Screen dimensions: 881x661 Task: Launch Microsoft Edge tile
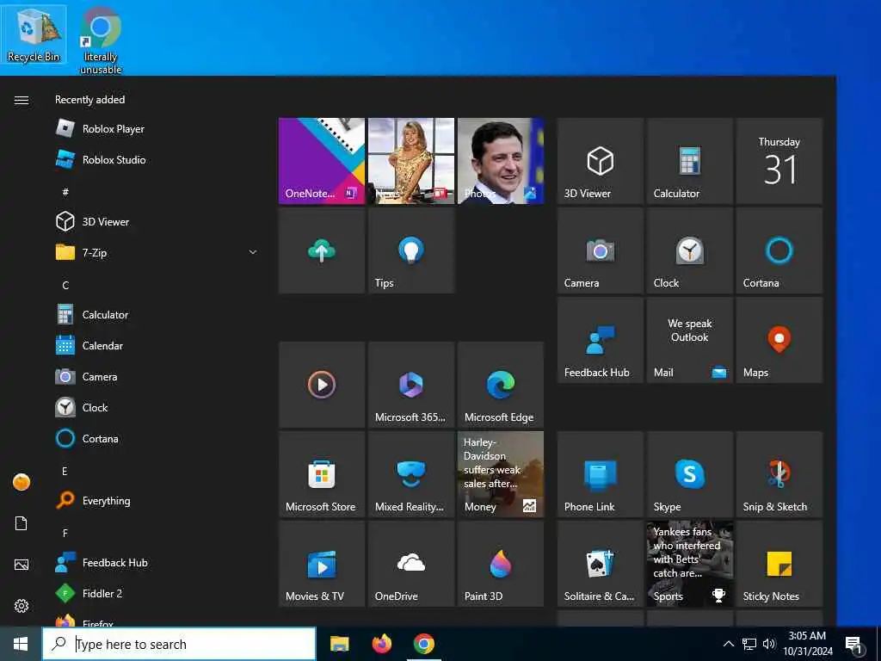501,385
